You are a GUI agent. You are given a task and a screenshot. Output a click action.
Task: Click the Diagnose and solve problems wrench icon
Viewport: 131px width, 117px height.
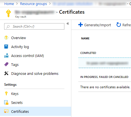click(6, 73)
